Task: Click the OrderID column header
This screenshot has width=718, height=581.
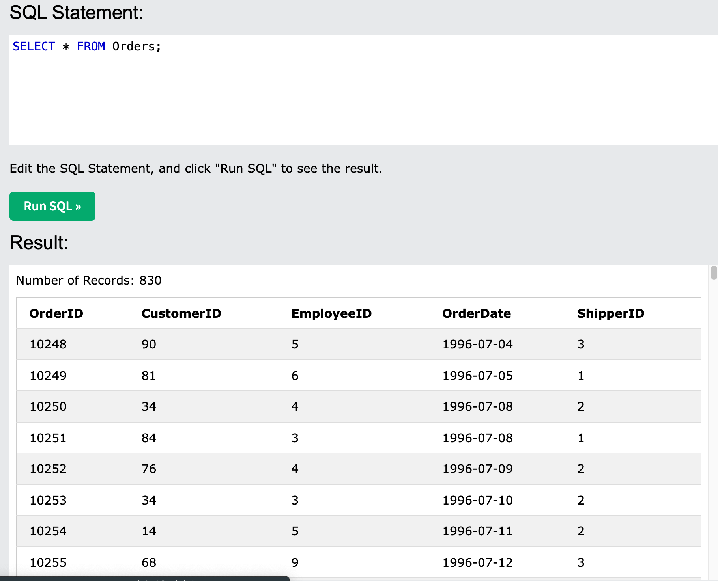Action: pos(56,313)
